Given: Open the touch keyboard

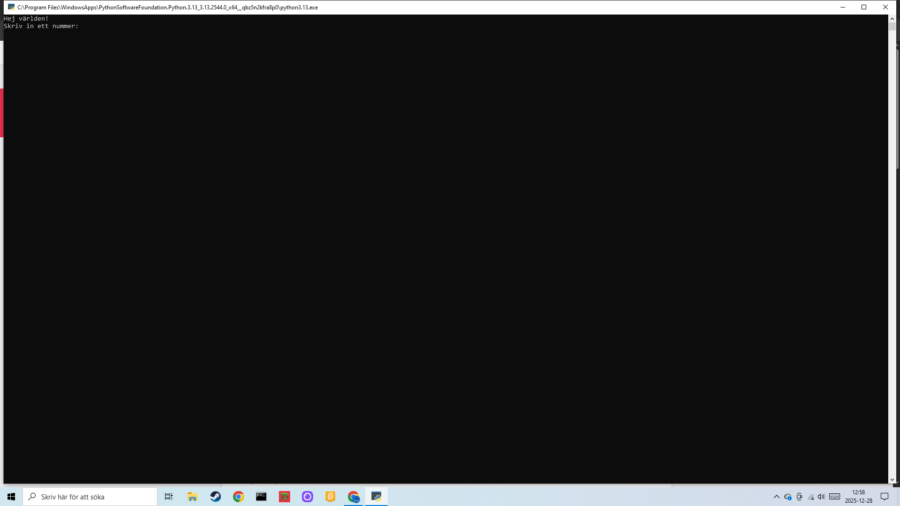Looking at the screenshot, I should pyautogui.click(x=834, y=497).
